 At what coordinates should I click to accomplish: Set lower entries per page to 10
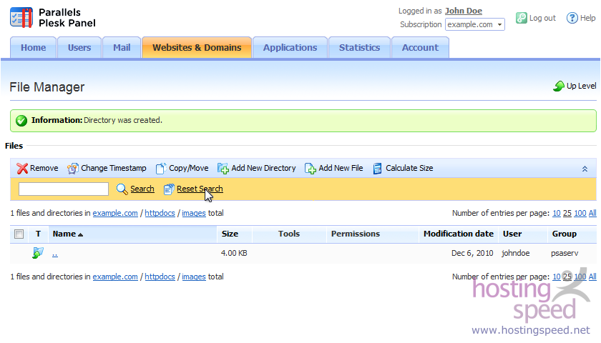tap(557, 277)
